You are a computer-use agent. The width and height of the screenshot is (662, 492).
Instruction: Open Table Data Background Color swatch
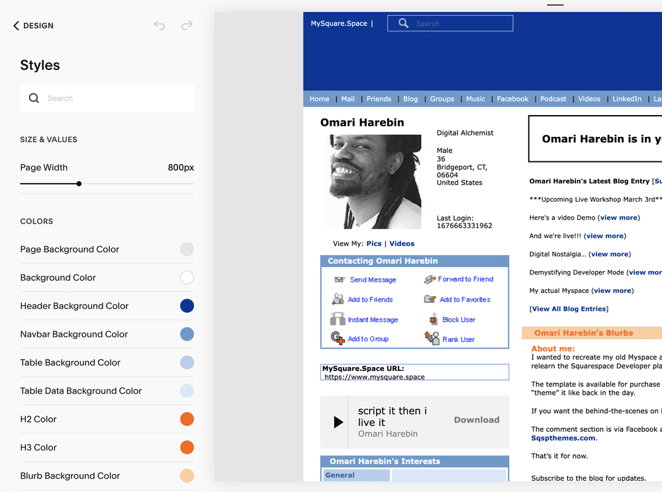coord(187,391)
